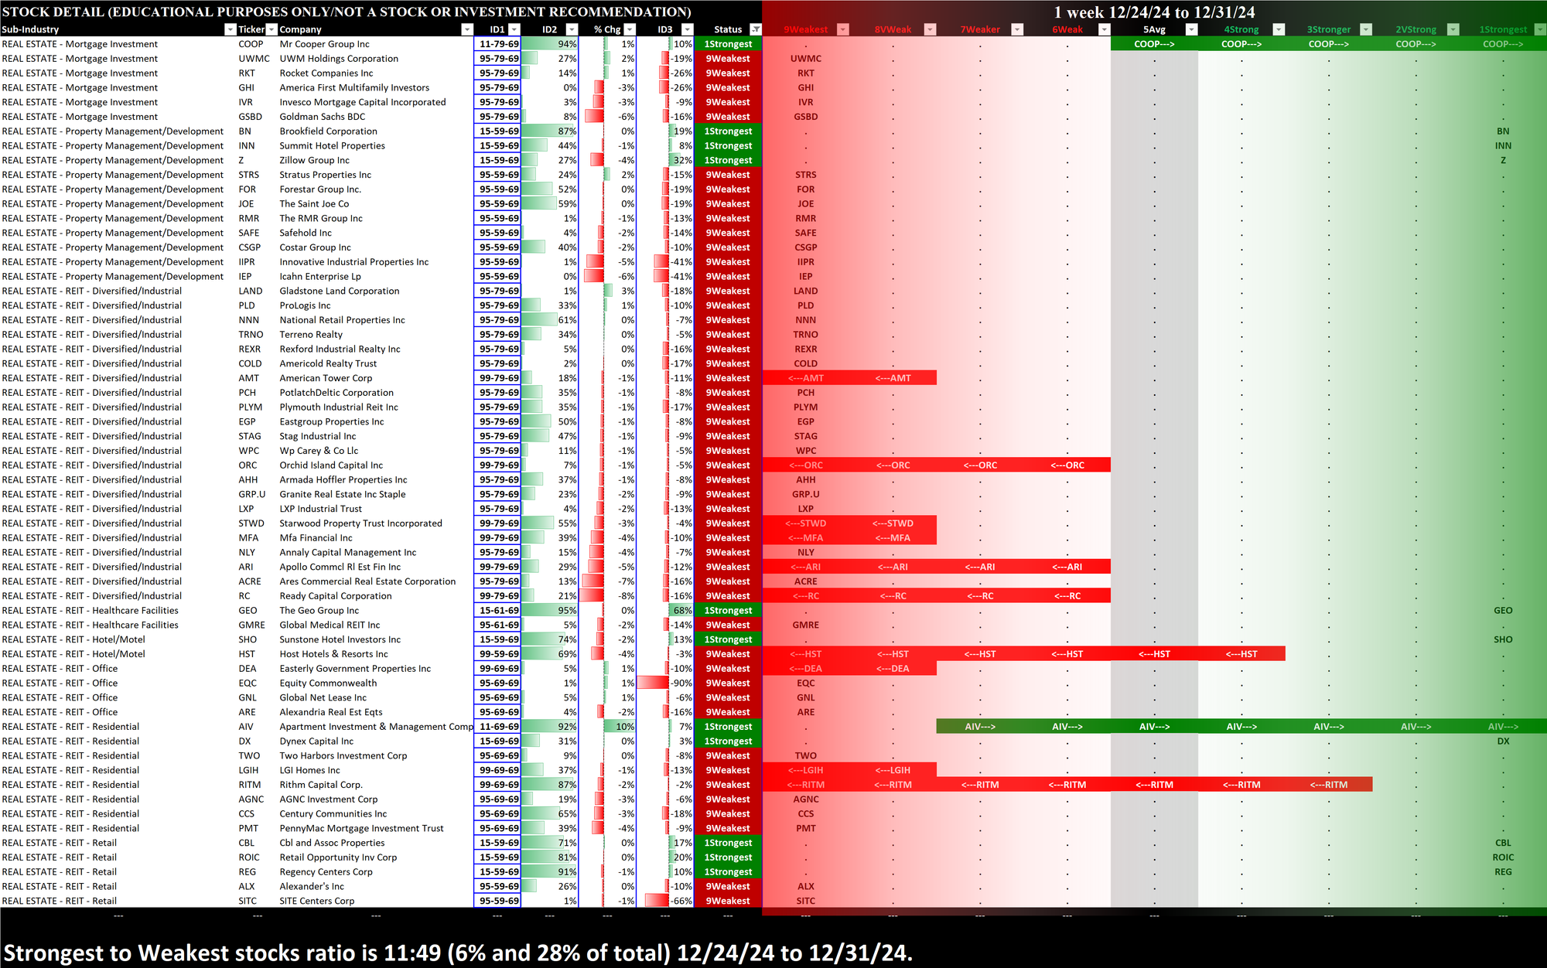Screen dimensions: 1547x968
Task: Open the 6Weak column filter dropdown
Action: point(1105,29)
